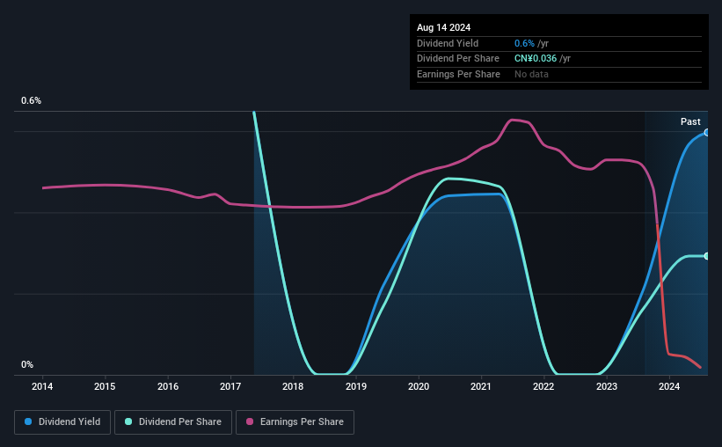The width and height of the screenshot is (722, 447).
Task: Click the pink Earnings Per Share legend dot
Action: (x=250, y=421)
